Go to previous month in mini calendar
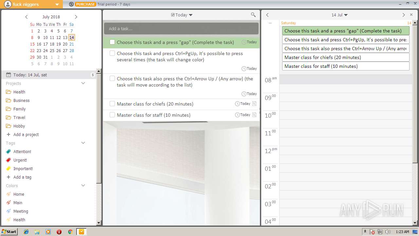 (27, 17)
